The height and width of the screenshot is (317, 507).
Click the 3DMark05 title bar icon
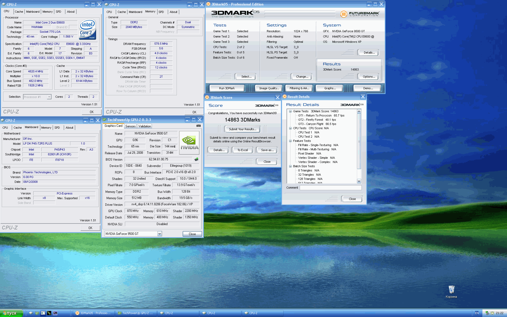click(208, 4)
